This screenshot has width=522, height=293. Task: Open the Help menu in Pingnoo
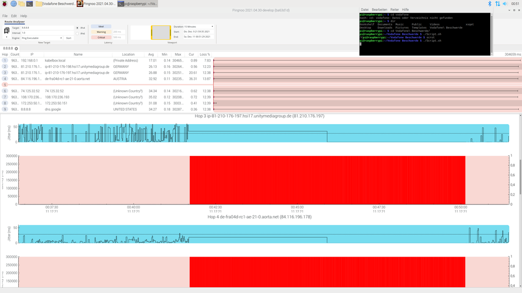coord(24,16)
